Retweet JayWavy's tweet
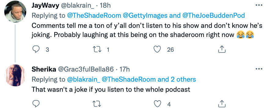The width and height of the screenshot is (268, 111). pyautogui.click(x=97, y=49)
